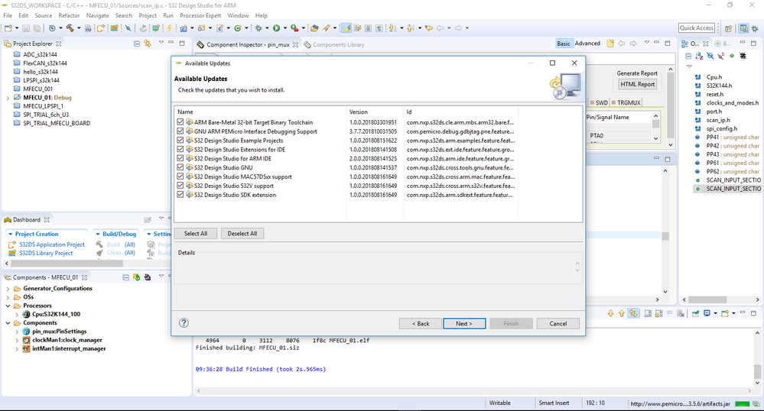Click the yellow lightning Flash icon

click(x=169, y=28)
